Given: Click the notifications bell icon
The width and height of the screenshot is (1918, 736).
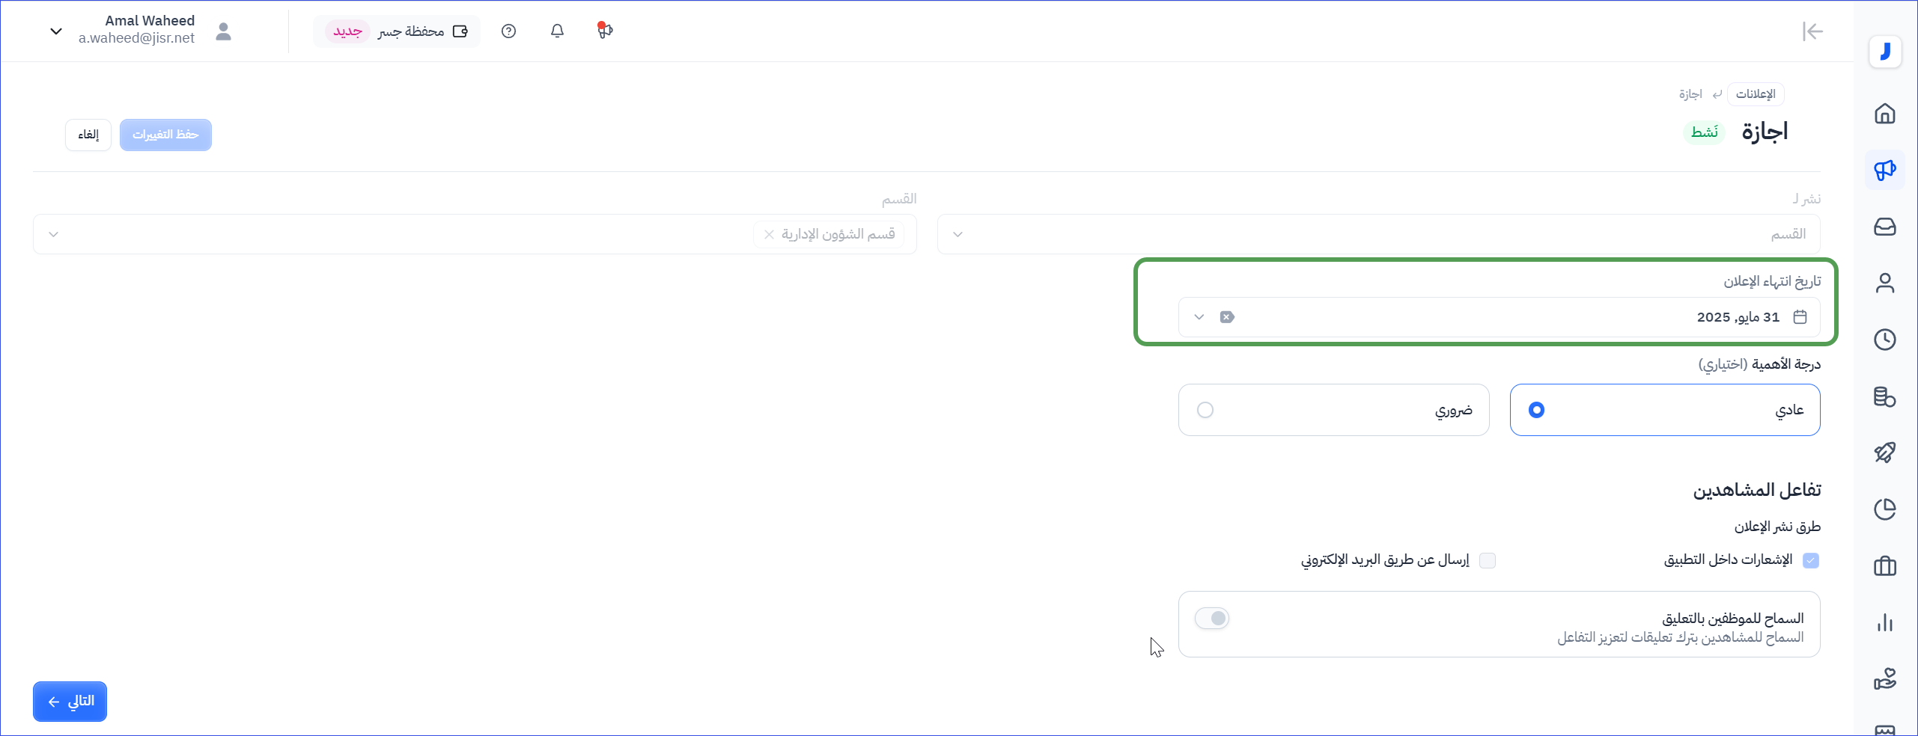Looking at the screenshot, I should pos(557,31).
